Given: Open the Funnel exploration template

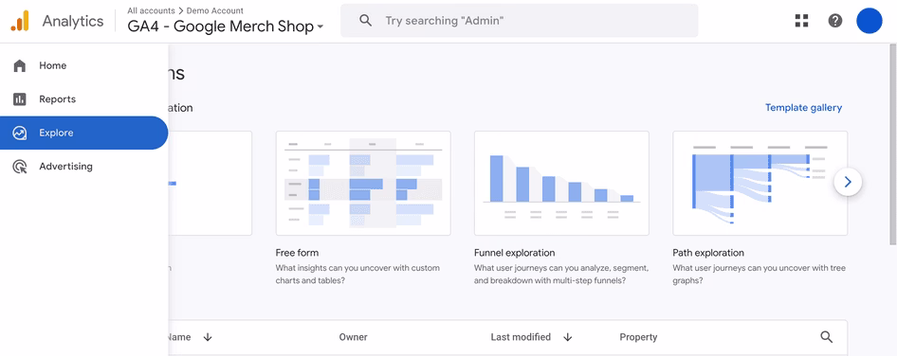Looking at the screenshot, I should pos(561,183).
